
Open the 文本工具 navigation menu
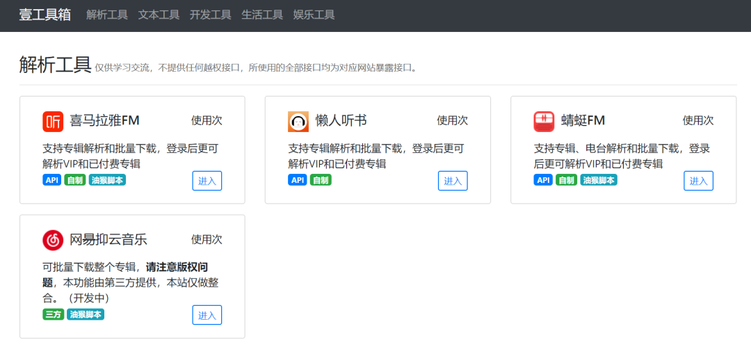[159, 15]
